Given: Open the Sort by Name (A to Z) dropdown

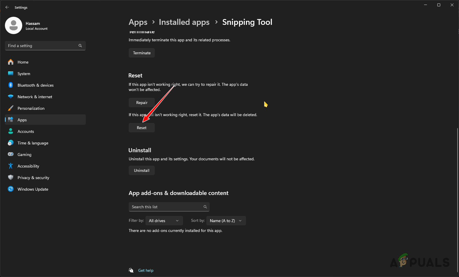Looking at the screenshot, I should 226,221.
